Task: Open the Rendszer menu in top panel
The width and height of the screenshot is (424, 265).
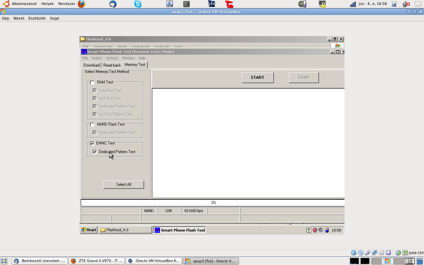Action: pos(67,4)
